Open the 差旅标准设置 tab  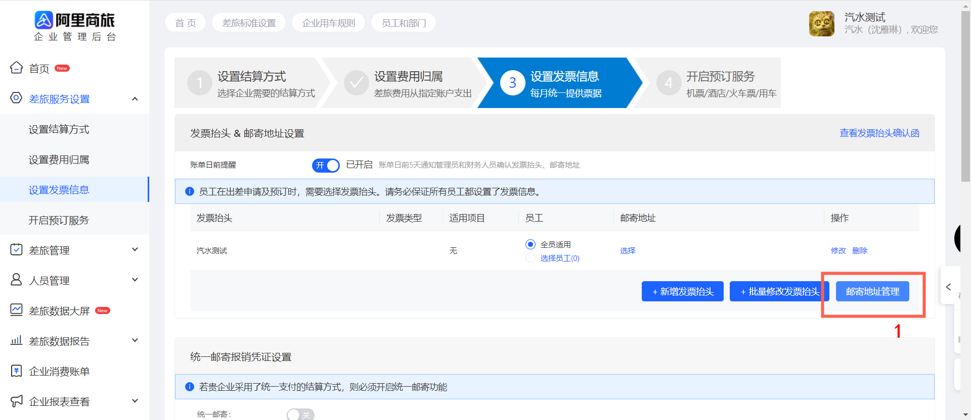click(x=249, y=23)
